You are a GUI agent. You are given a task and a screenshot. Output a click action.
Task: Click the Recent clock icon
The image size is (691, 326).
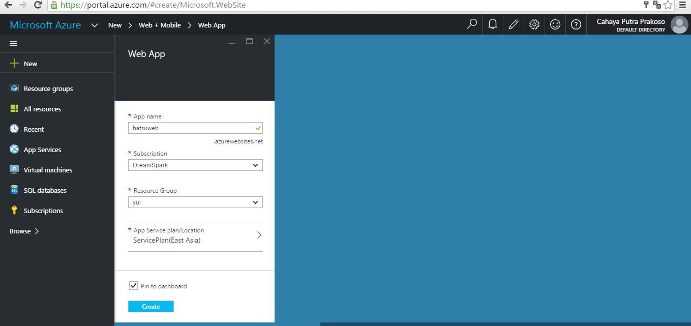click(x=14, y=129)
